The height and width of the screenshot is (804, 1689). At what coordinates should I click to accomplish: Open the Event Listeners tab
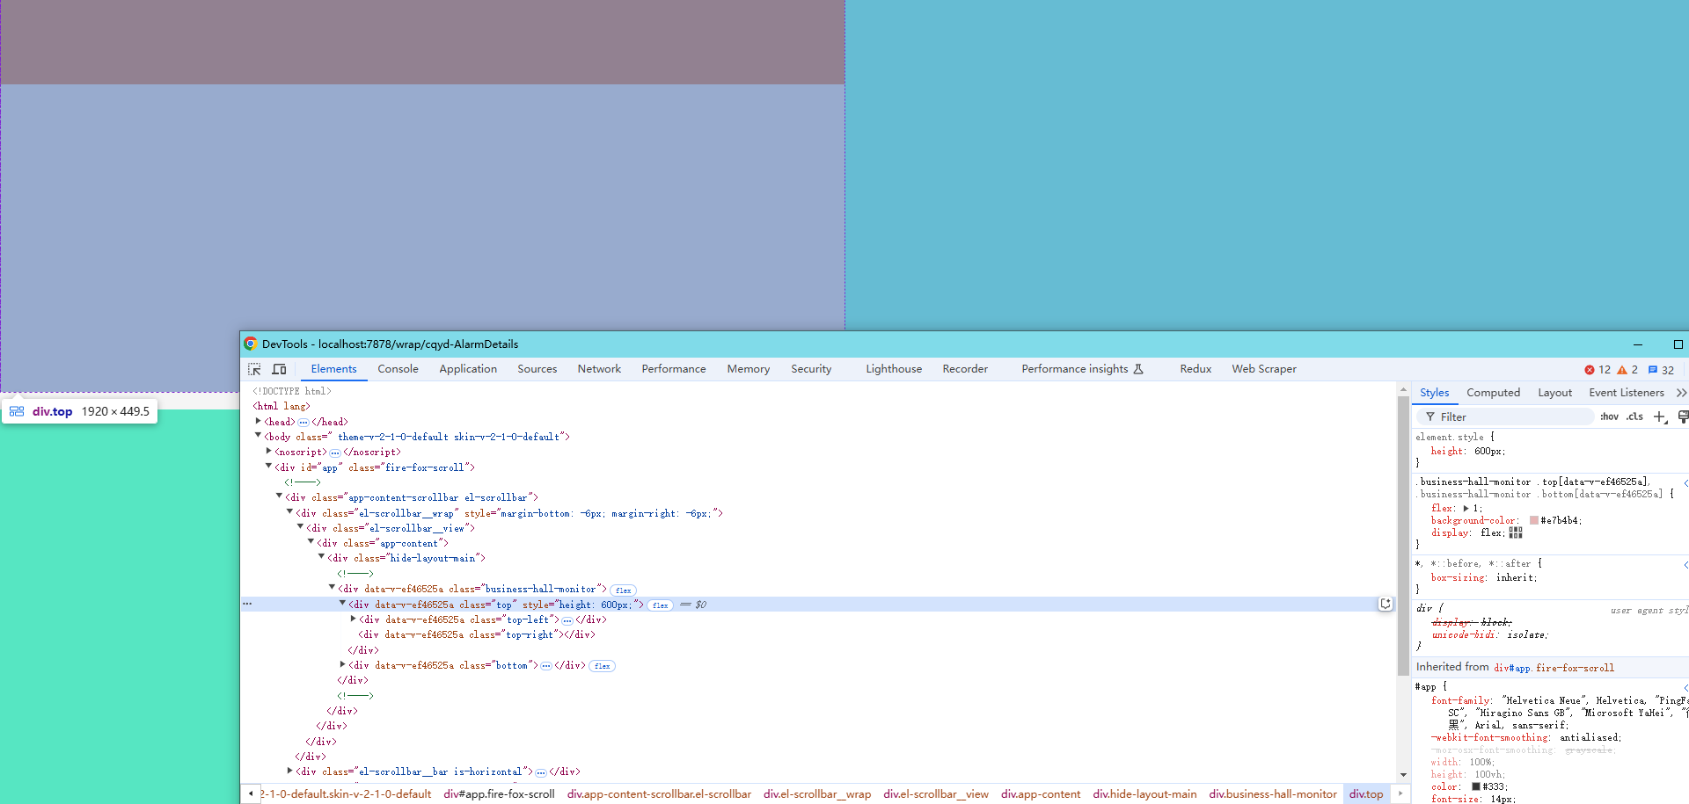[1627, 393]
